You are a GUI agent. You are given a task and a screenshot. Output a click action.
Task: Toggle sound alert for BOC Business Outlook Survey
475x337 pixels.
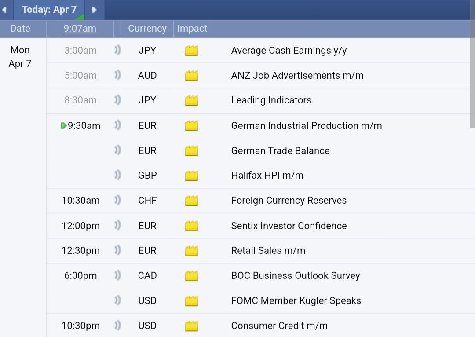pos(117,275)
